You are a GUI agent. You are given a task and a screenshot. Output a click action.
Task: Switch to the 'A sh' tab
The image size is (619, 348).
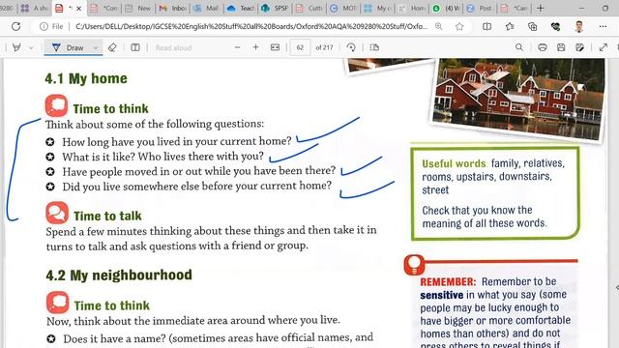point(35,8)
